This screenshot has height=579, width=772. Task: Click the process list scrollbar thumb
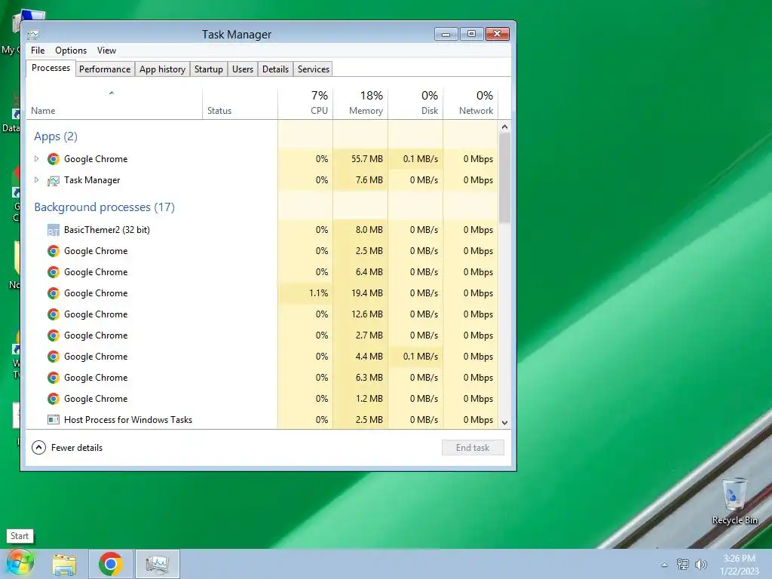pyautogui.click(x=504, y=177)
